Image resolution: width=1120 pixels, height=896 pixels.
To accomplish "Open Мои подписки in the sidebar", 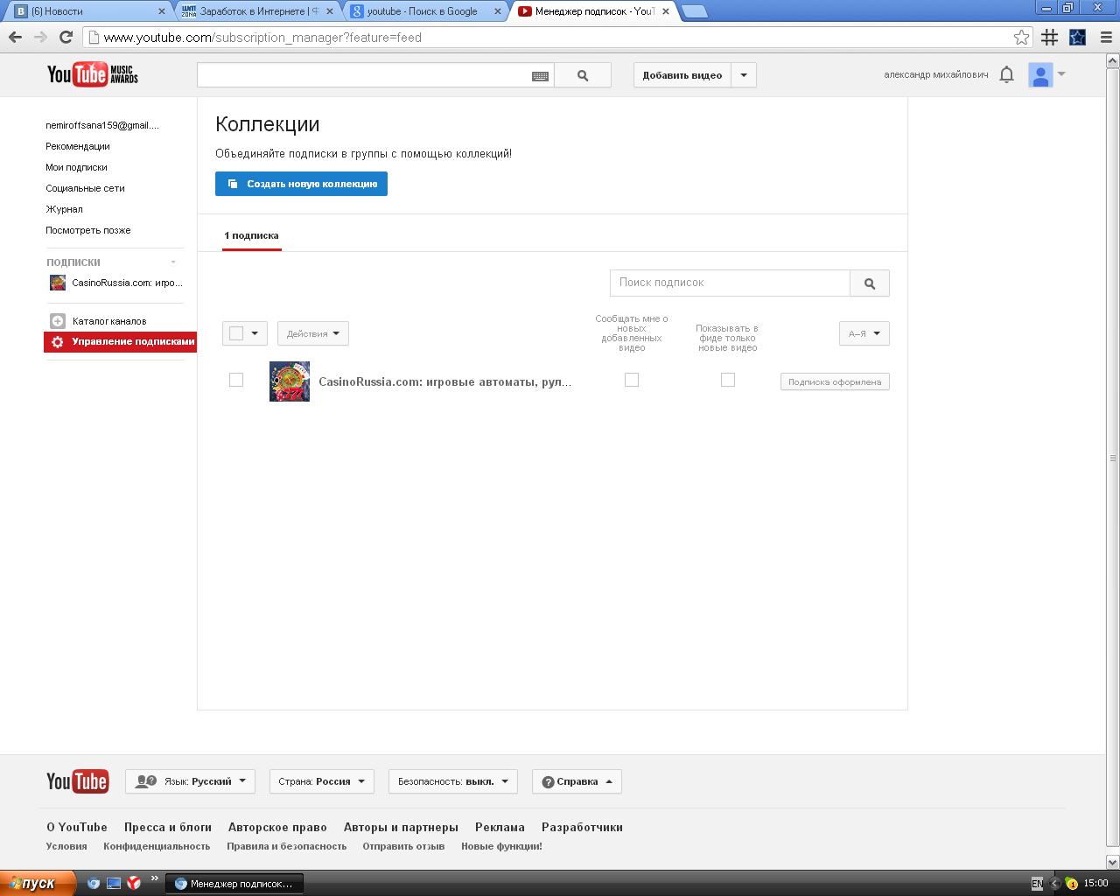I will 77,167.
